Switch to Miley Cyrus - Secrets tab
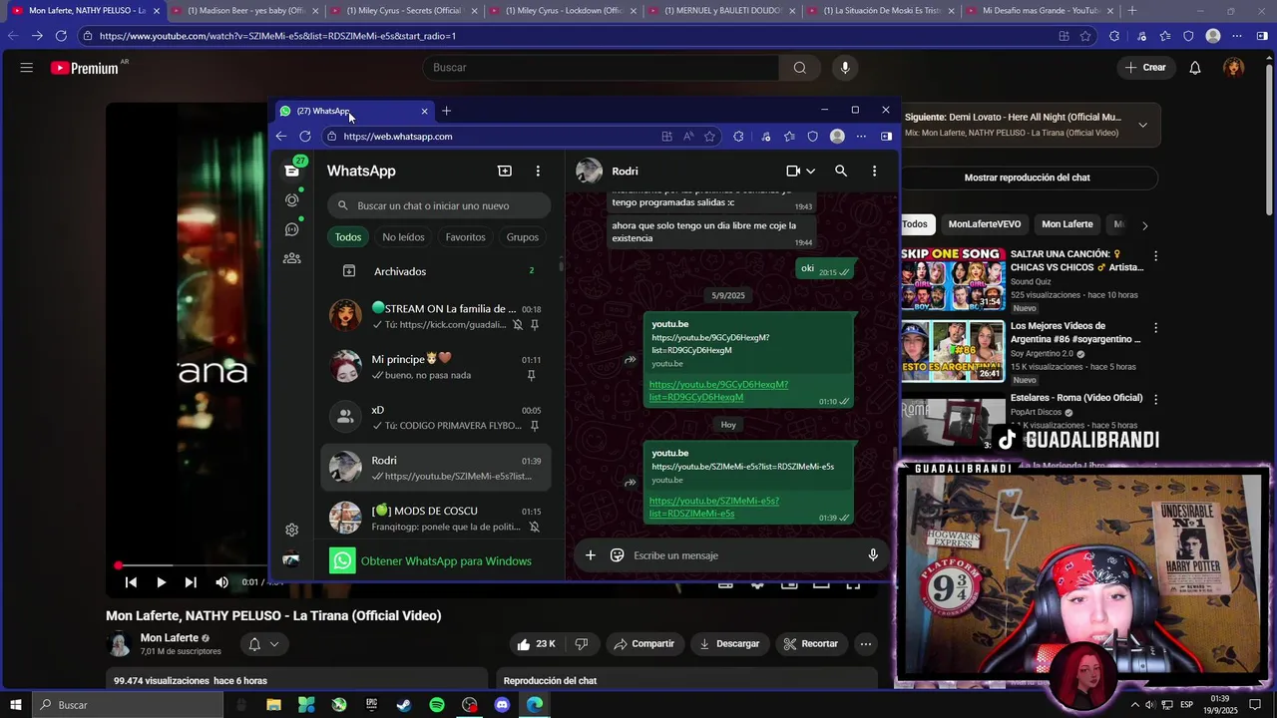 (404, 11)
